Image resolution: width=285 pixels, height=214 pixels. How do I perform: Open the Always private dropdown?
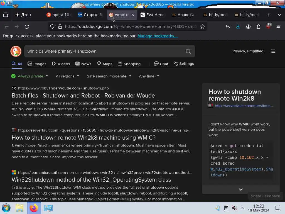(x=30, y=76)
